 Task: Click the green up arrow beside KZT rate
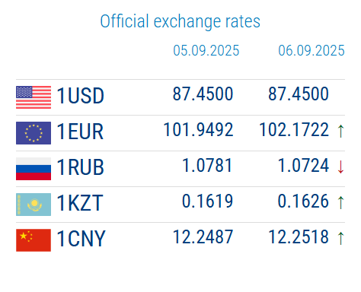(340, 202)
